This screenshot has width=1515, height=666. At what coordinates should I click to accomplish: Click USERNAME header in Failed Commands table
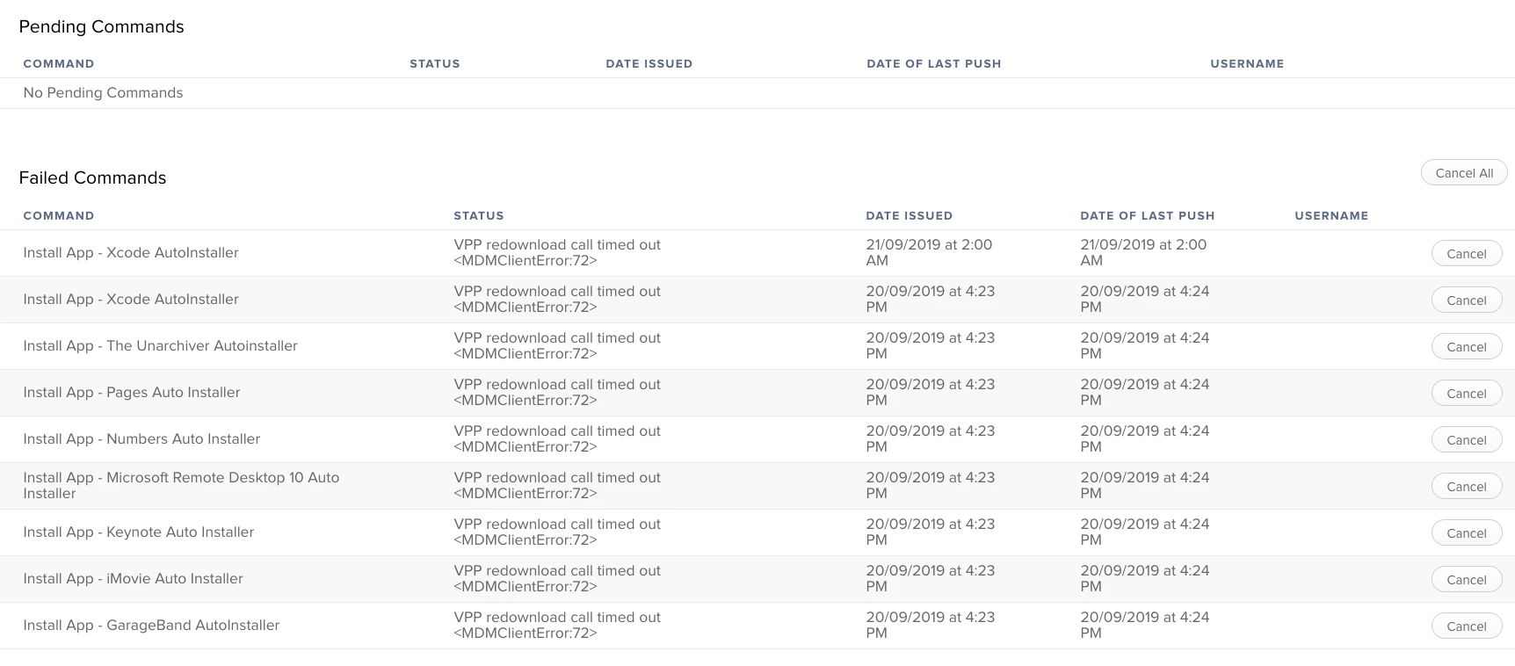point(1331,215)
